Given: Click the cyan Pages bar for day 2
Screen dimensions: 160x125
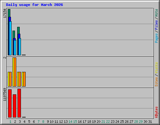Looking at the screenshot, I should point(15,47).
